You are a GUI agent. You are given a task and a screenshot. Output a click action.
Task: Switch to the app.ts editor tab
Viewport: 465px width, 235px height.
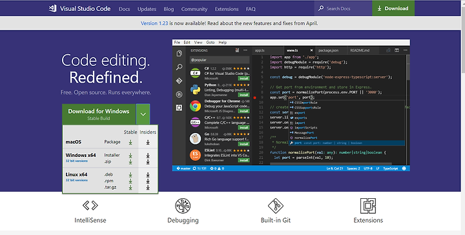pyautogui.click(x=268, y=50)
